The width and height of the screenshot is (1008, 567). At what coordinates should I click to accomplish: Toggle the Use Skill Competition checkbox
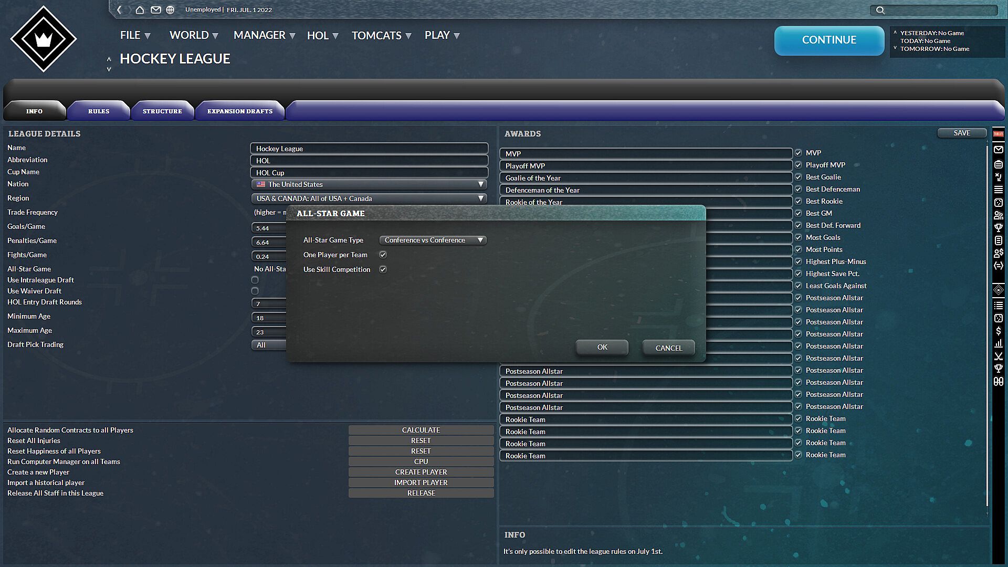tap(383, 270)
